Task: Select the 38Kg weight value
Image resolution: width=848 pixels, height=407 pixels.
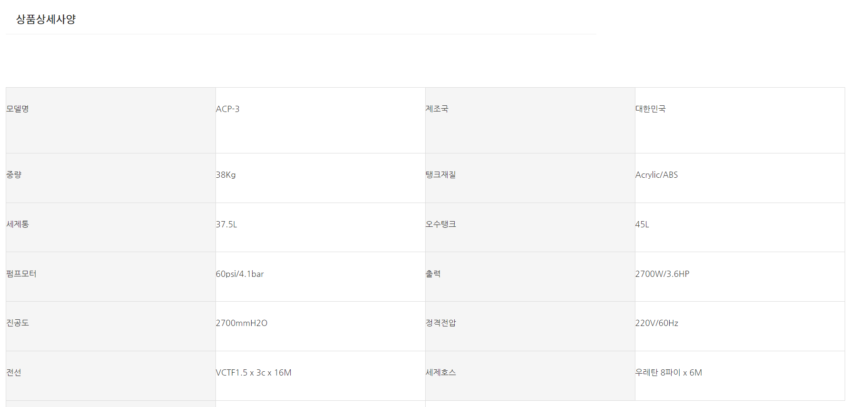Action: (x=225, y=174)
